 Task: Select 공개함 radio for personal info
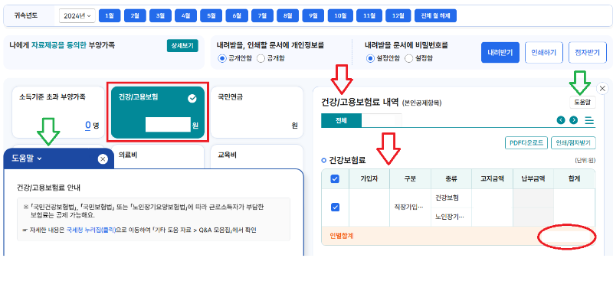[261, 59]
